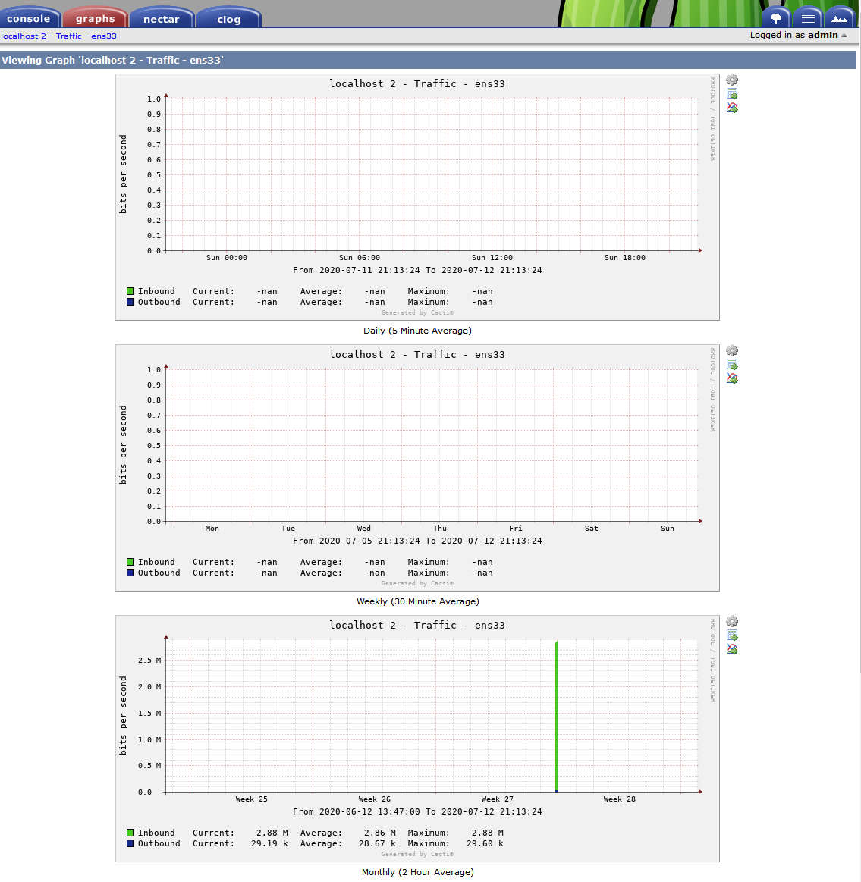
Task: Open the nectar tab
Action: [161, 18]
